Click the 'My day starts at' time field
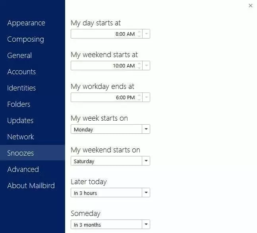This screenshot has width=257, height=233. pyautogui.click(x=103, y=34)
